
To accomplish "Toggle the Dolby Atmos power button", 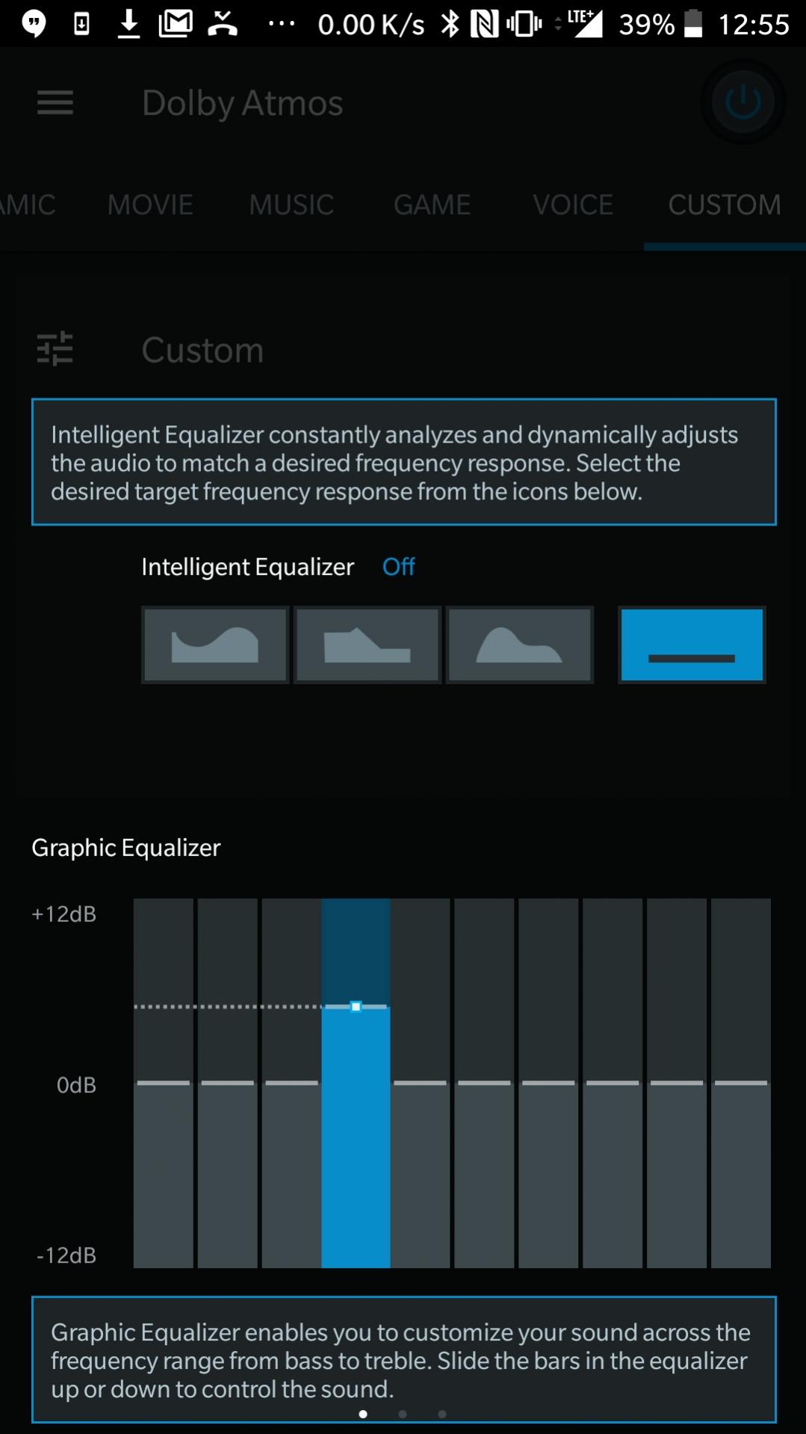I will 743,102.
